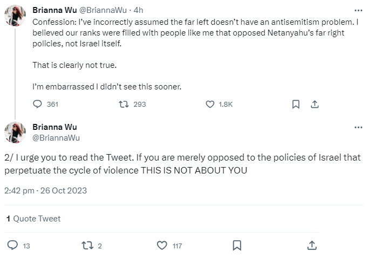Bookmark the first Confession tweet
The image size is (368, 257).
tap(296, 104)
